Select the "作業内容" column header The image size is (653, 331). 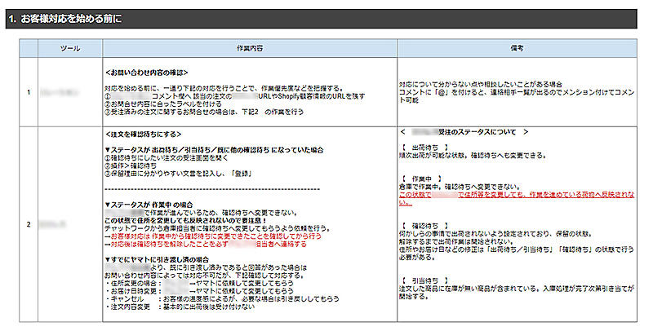pos(248,49)
